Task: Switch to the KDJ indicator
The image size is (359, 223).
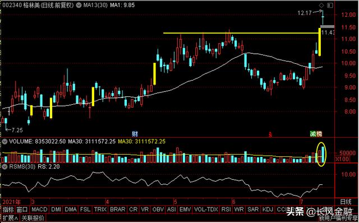Action: [x=268, y=210]
